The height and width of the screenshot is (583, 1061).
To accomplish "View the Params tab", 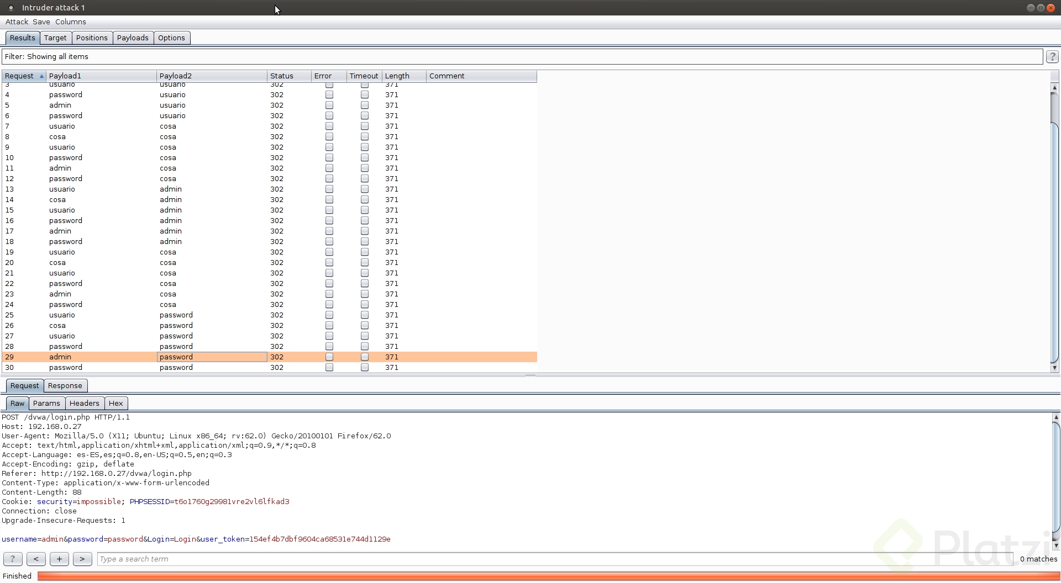I will [x=46, y=404].
